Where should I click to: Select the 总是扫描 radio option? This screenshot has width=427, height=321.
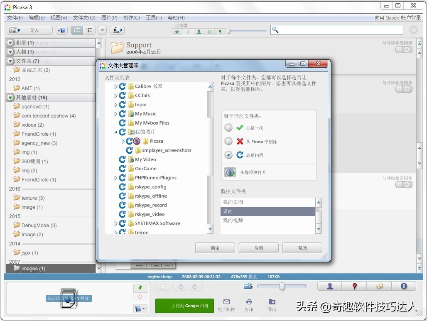point(228,155)
